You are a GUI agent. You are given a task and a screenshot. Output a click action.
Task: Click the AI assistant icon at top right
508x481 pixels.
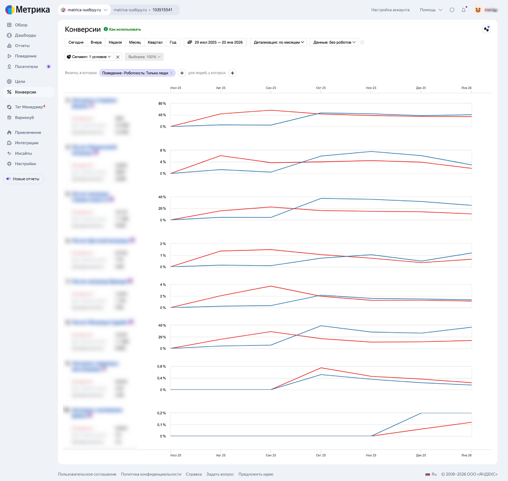486,29
